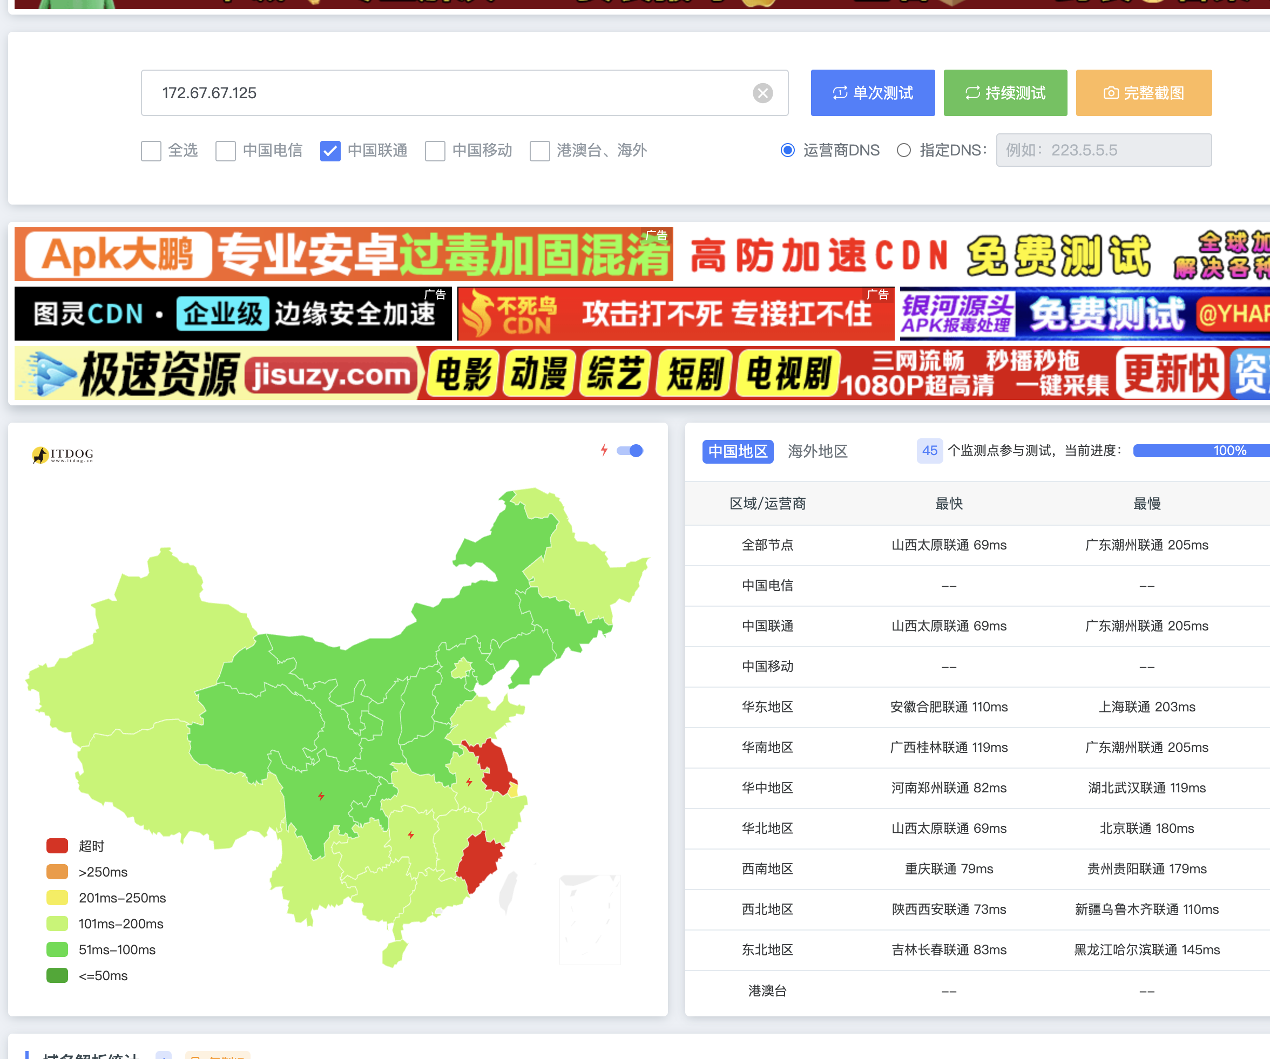Click the 100% test progress bar
The width and height of the screenshot is (1270, 1059).
(1201, 451)
